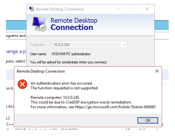Screen dimensions: 175x136
Task: Click the Remote computer: 10.0.0.240 line
Action: (x=55, y=98)
